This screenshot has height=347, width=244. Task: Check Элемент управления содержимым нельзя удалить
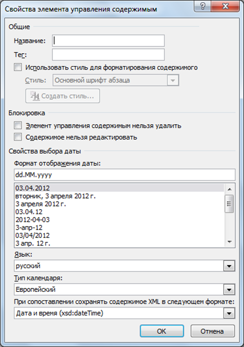[18, 125]
